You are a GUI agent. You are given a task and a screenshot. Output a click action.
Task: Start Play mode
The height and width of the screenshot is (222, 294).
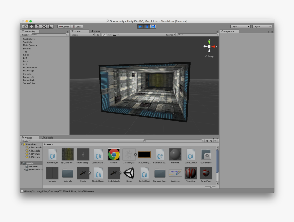(140, 26)
